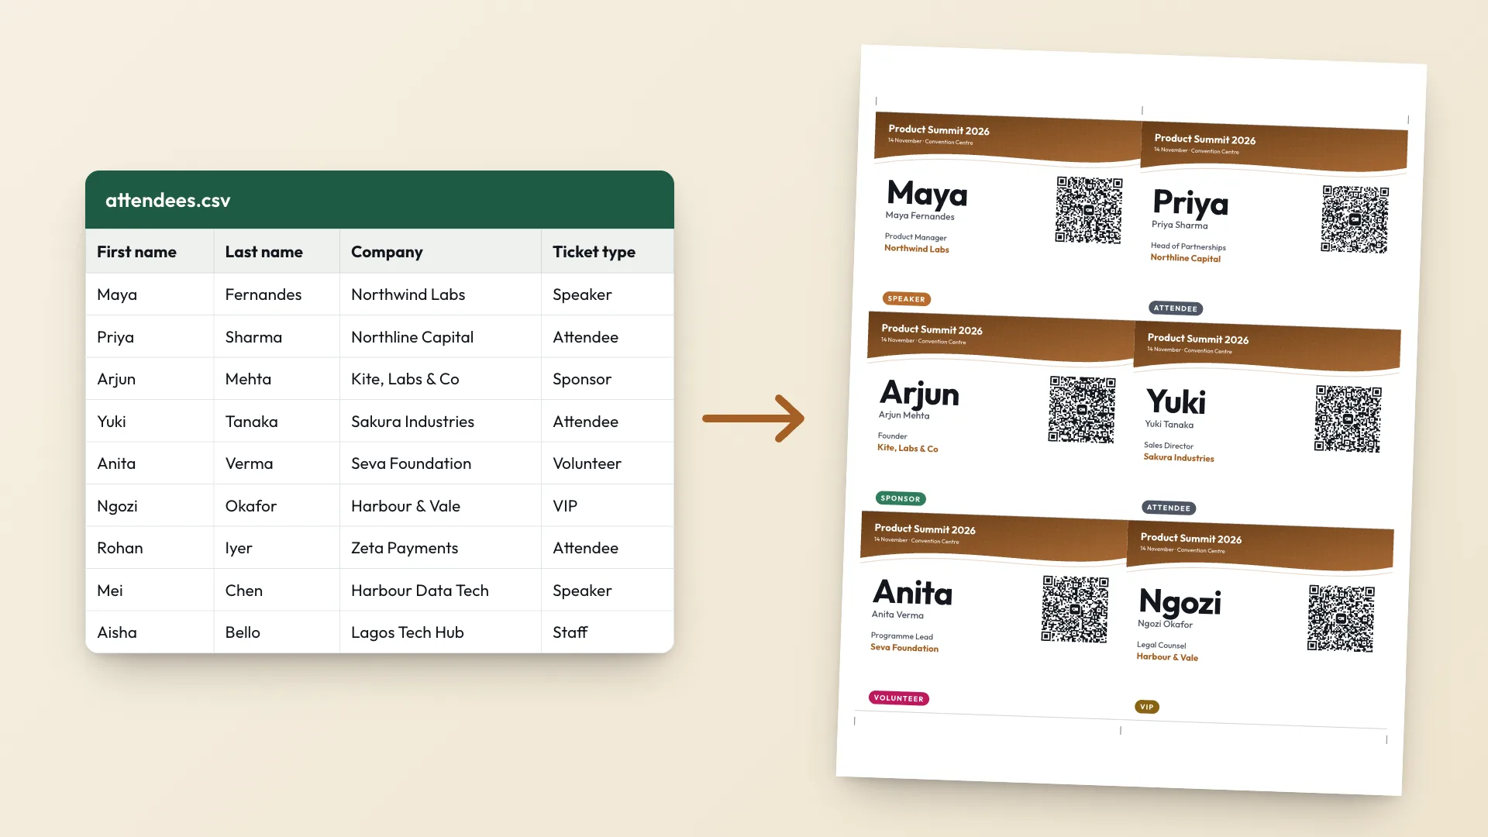The width and height of the screenshot is (1488, 837).
Task: Click the QR code on Maya's badge
Action: (x=1089, y=210)
